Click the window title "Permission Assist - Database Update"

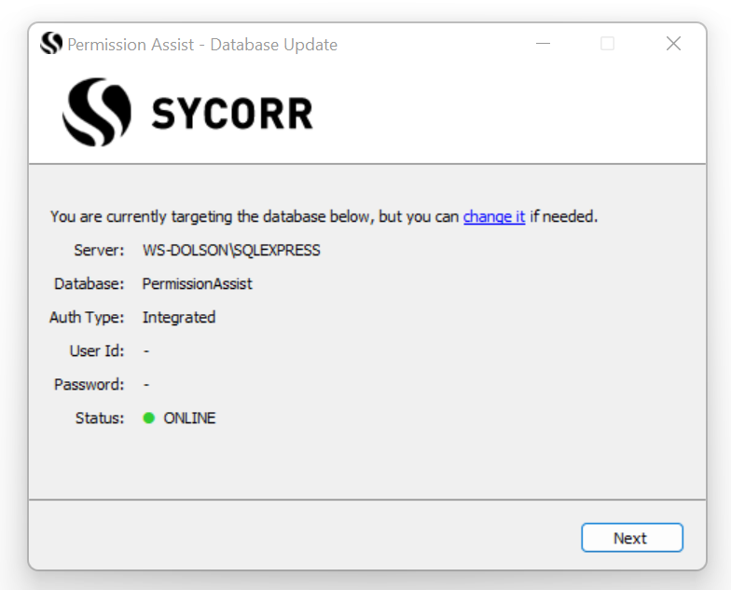[202, 44]
